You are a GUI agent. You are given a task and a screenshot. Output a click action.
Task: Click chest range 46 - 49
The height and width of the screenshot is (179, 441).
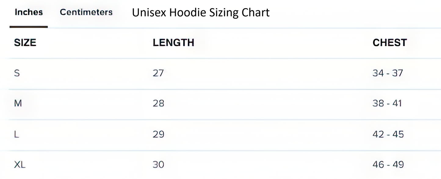pyautogui.click(x=388, y=165)
